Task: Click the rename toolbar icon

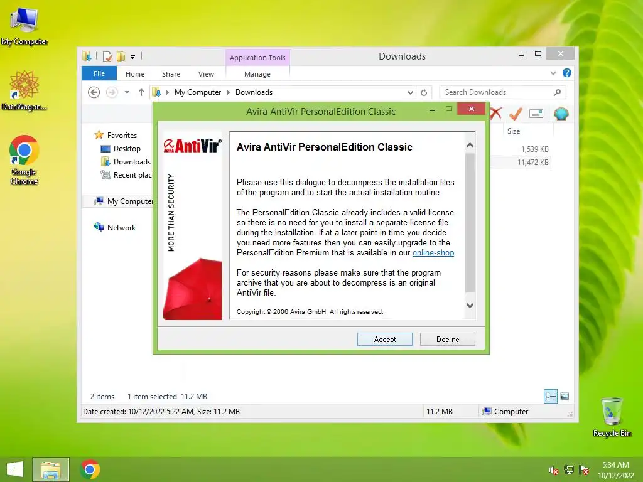Action: (536, 114)
